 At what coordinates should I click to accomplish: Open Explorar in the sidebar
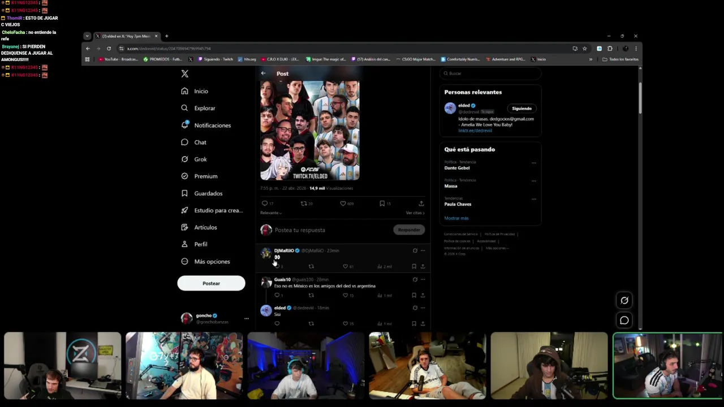[x=198, y=108]
